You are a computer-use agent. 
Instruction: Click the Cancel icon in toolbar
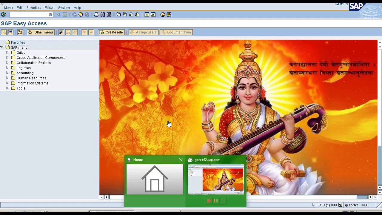(87, 15)
